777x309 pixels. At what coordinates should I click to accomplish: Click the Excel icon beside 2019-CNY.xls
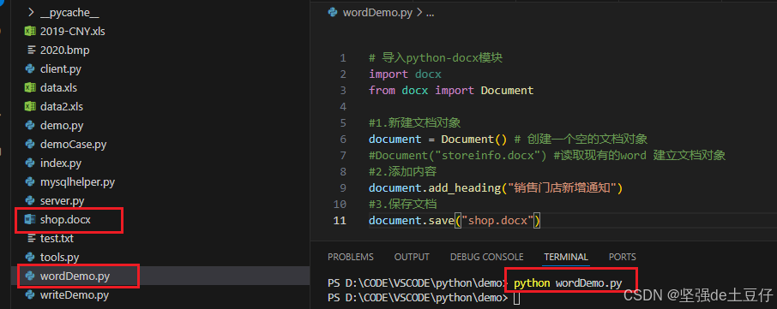tap(30, 32)
